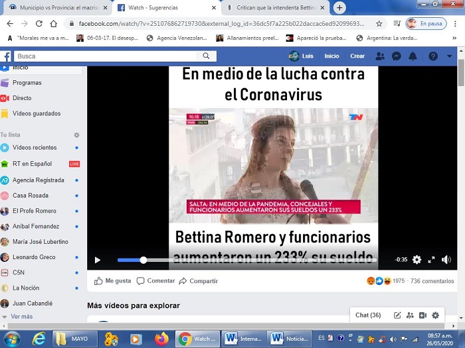Image resolution: width=465 pixels, height=348 pixels.
Task: Click the Facebook logo icon
Action: [6, 56]
